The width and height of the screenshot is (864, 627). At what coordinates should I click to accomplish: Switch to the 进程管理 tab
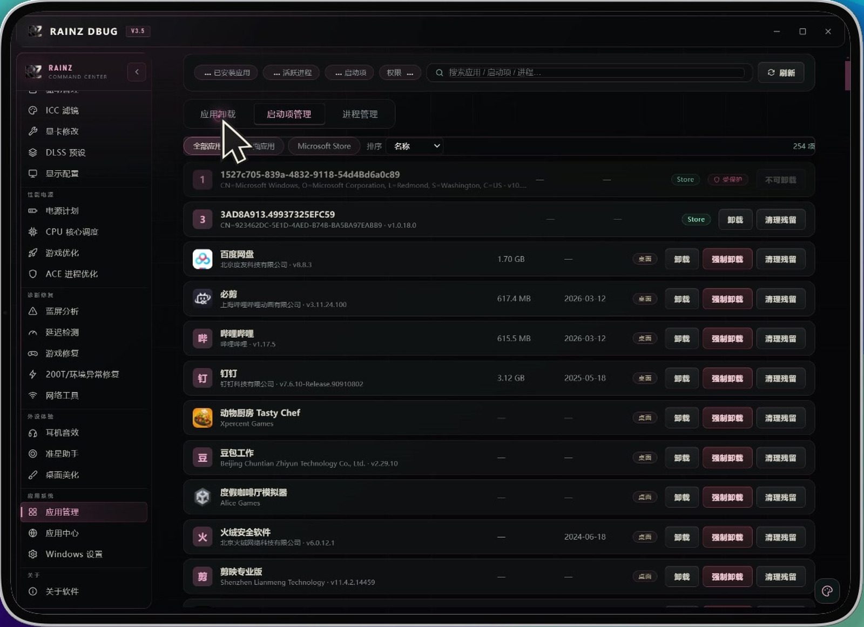click(x=360, y=114)
